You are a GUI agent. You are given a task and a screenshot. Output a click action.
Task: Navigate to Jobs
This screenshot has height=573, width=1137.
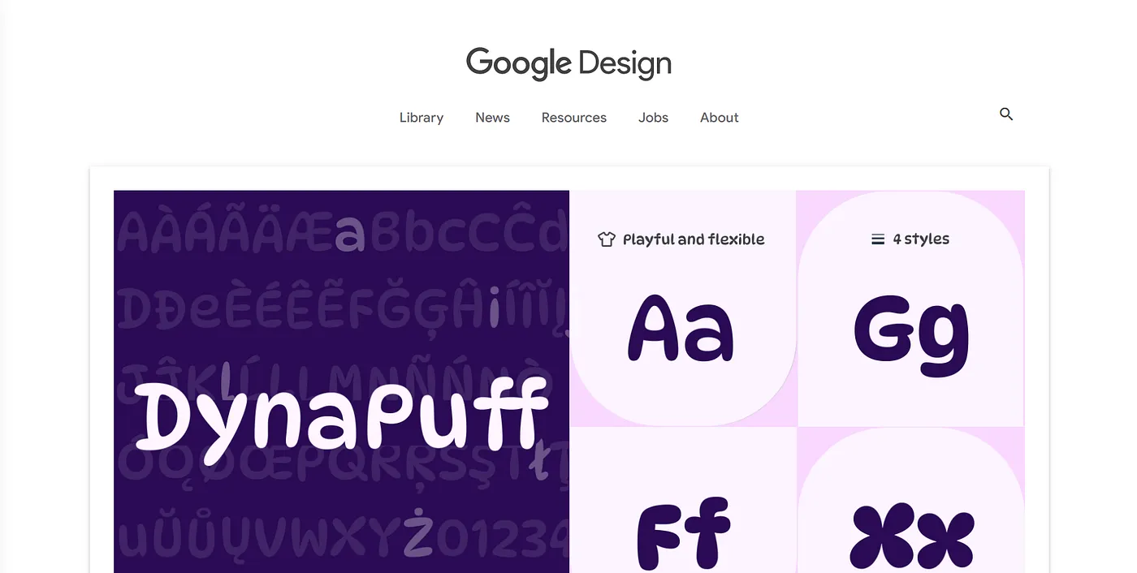click(653, 118)
